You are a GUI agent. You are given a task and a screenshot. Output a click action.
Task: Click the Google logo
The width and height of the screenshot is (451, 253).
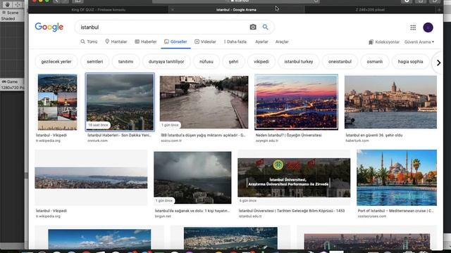(x=49, y=27)
